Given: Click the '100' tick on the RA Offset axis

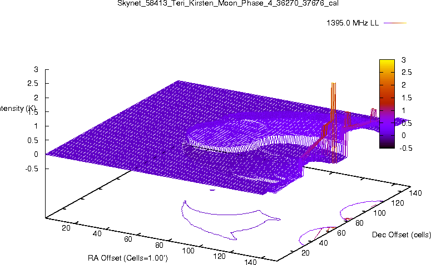Looking at the screenshot, I should click(x=189, y=251).
